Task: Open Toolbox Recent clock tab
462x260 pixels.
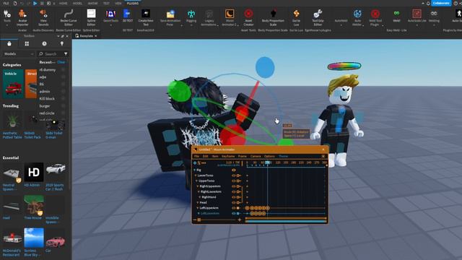Action: click(44, 43)
